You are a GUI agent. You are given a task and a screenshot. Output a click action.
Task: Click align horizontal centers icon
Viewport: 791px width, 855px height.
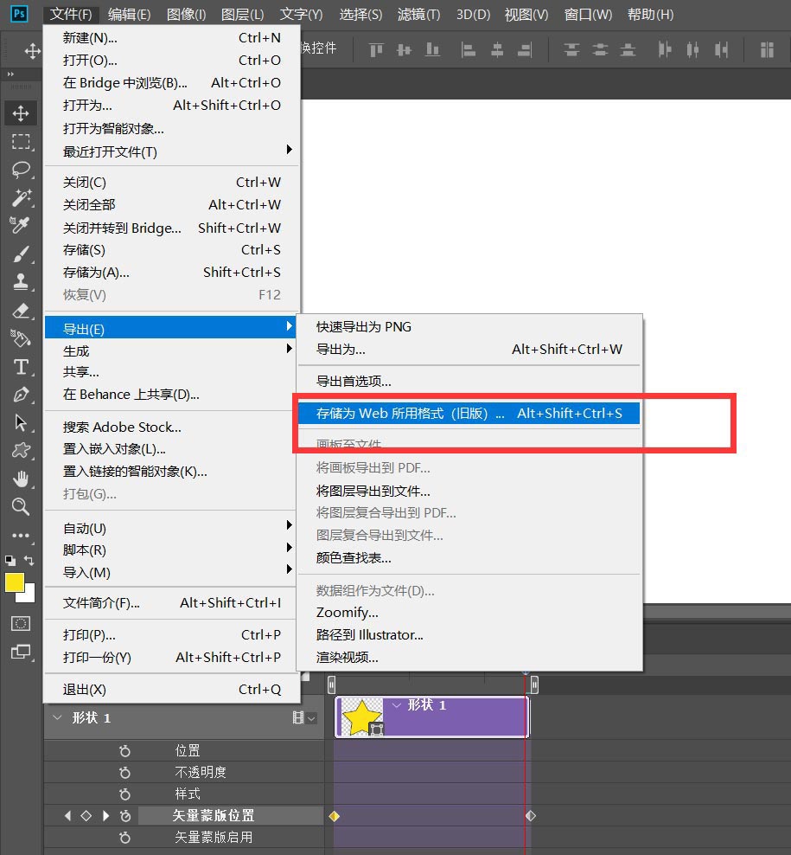click(x=497, y=50)
